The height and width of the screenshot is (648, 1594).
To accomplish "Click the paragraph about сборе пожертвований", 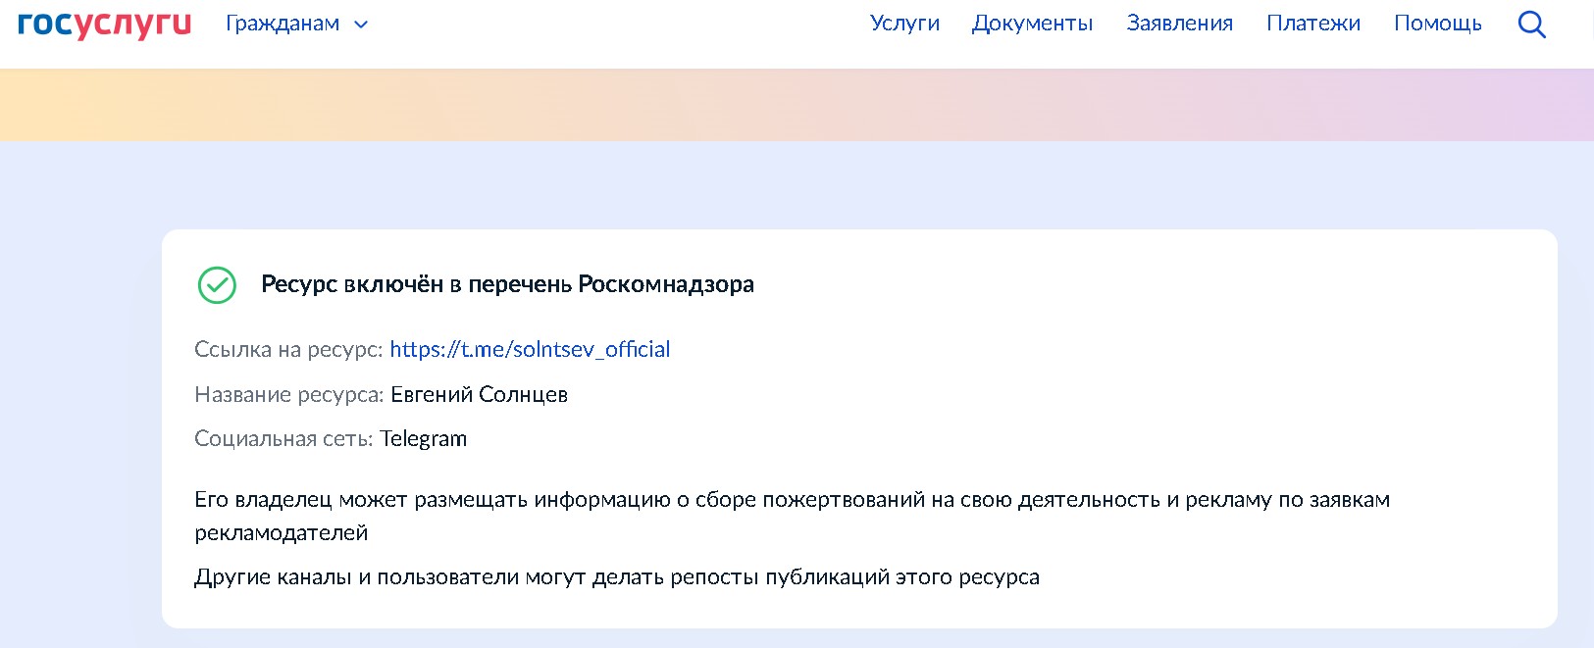I will coord(792,516).
